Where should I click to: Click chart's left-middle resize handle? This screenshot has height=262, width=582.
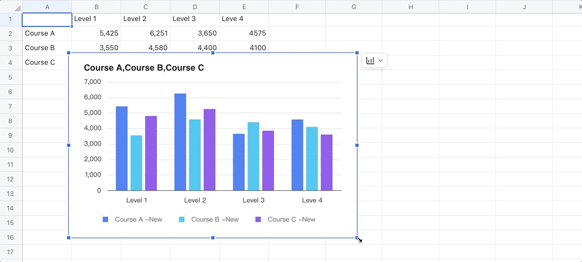pyautogui.click(x=69, y=145)
